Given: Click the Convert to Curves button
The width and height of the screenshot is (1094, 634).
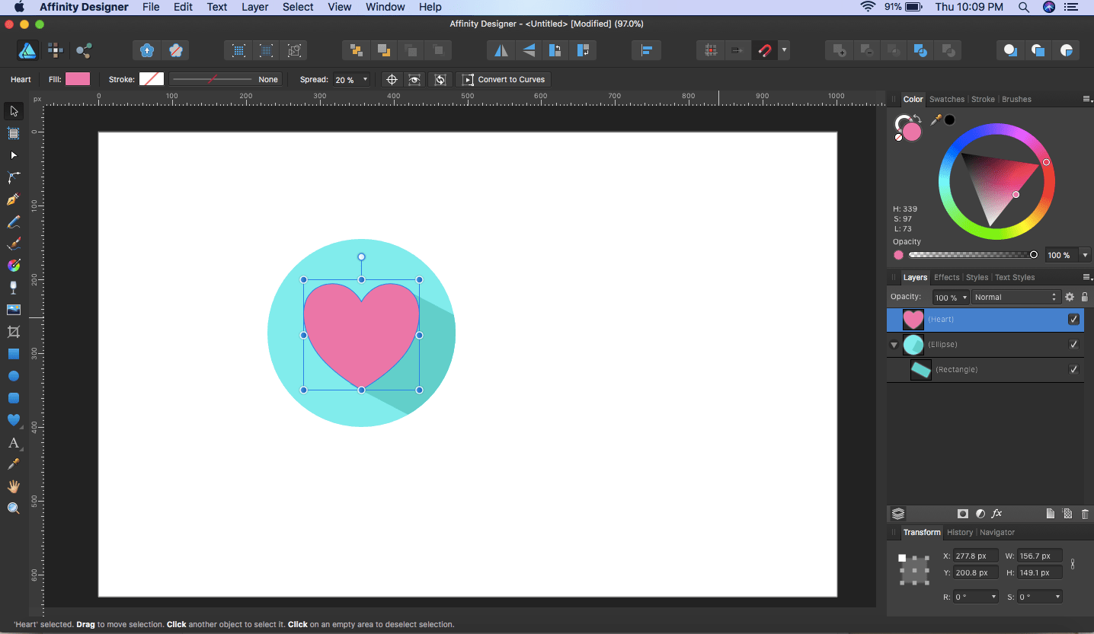Looking at the screenshot, I should [504, 80].
